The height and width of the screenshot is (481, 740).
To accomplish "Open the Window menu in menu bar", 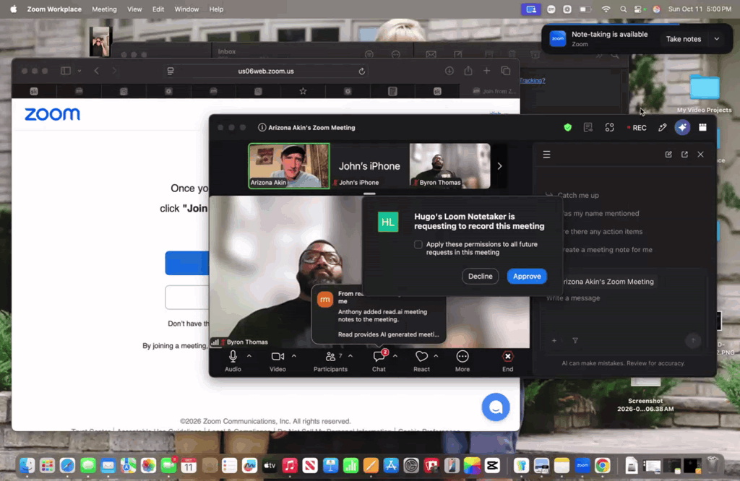I will tap(186, 9).
